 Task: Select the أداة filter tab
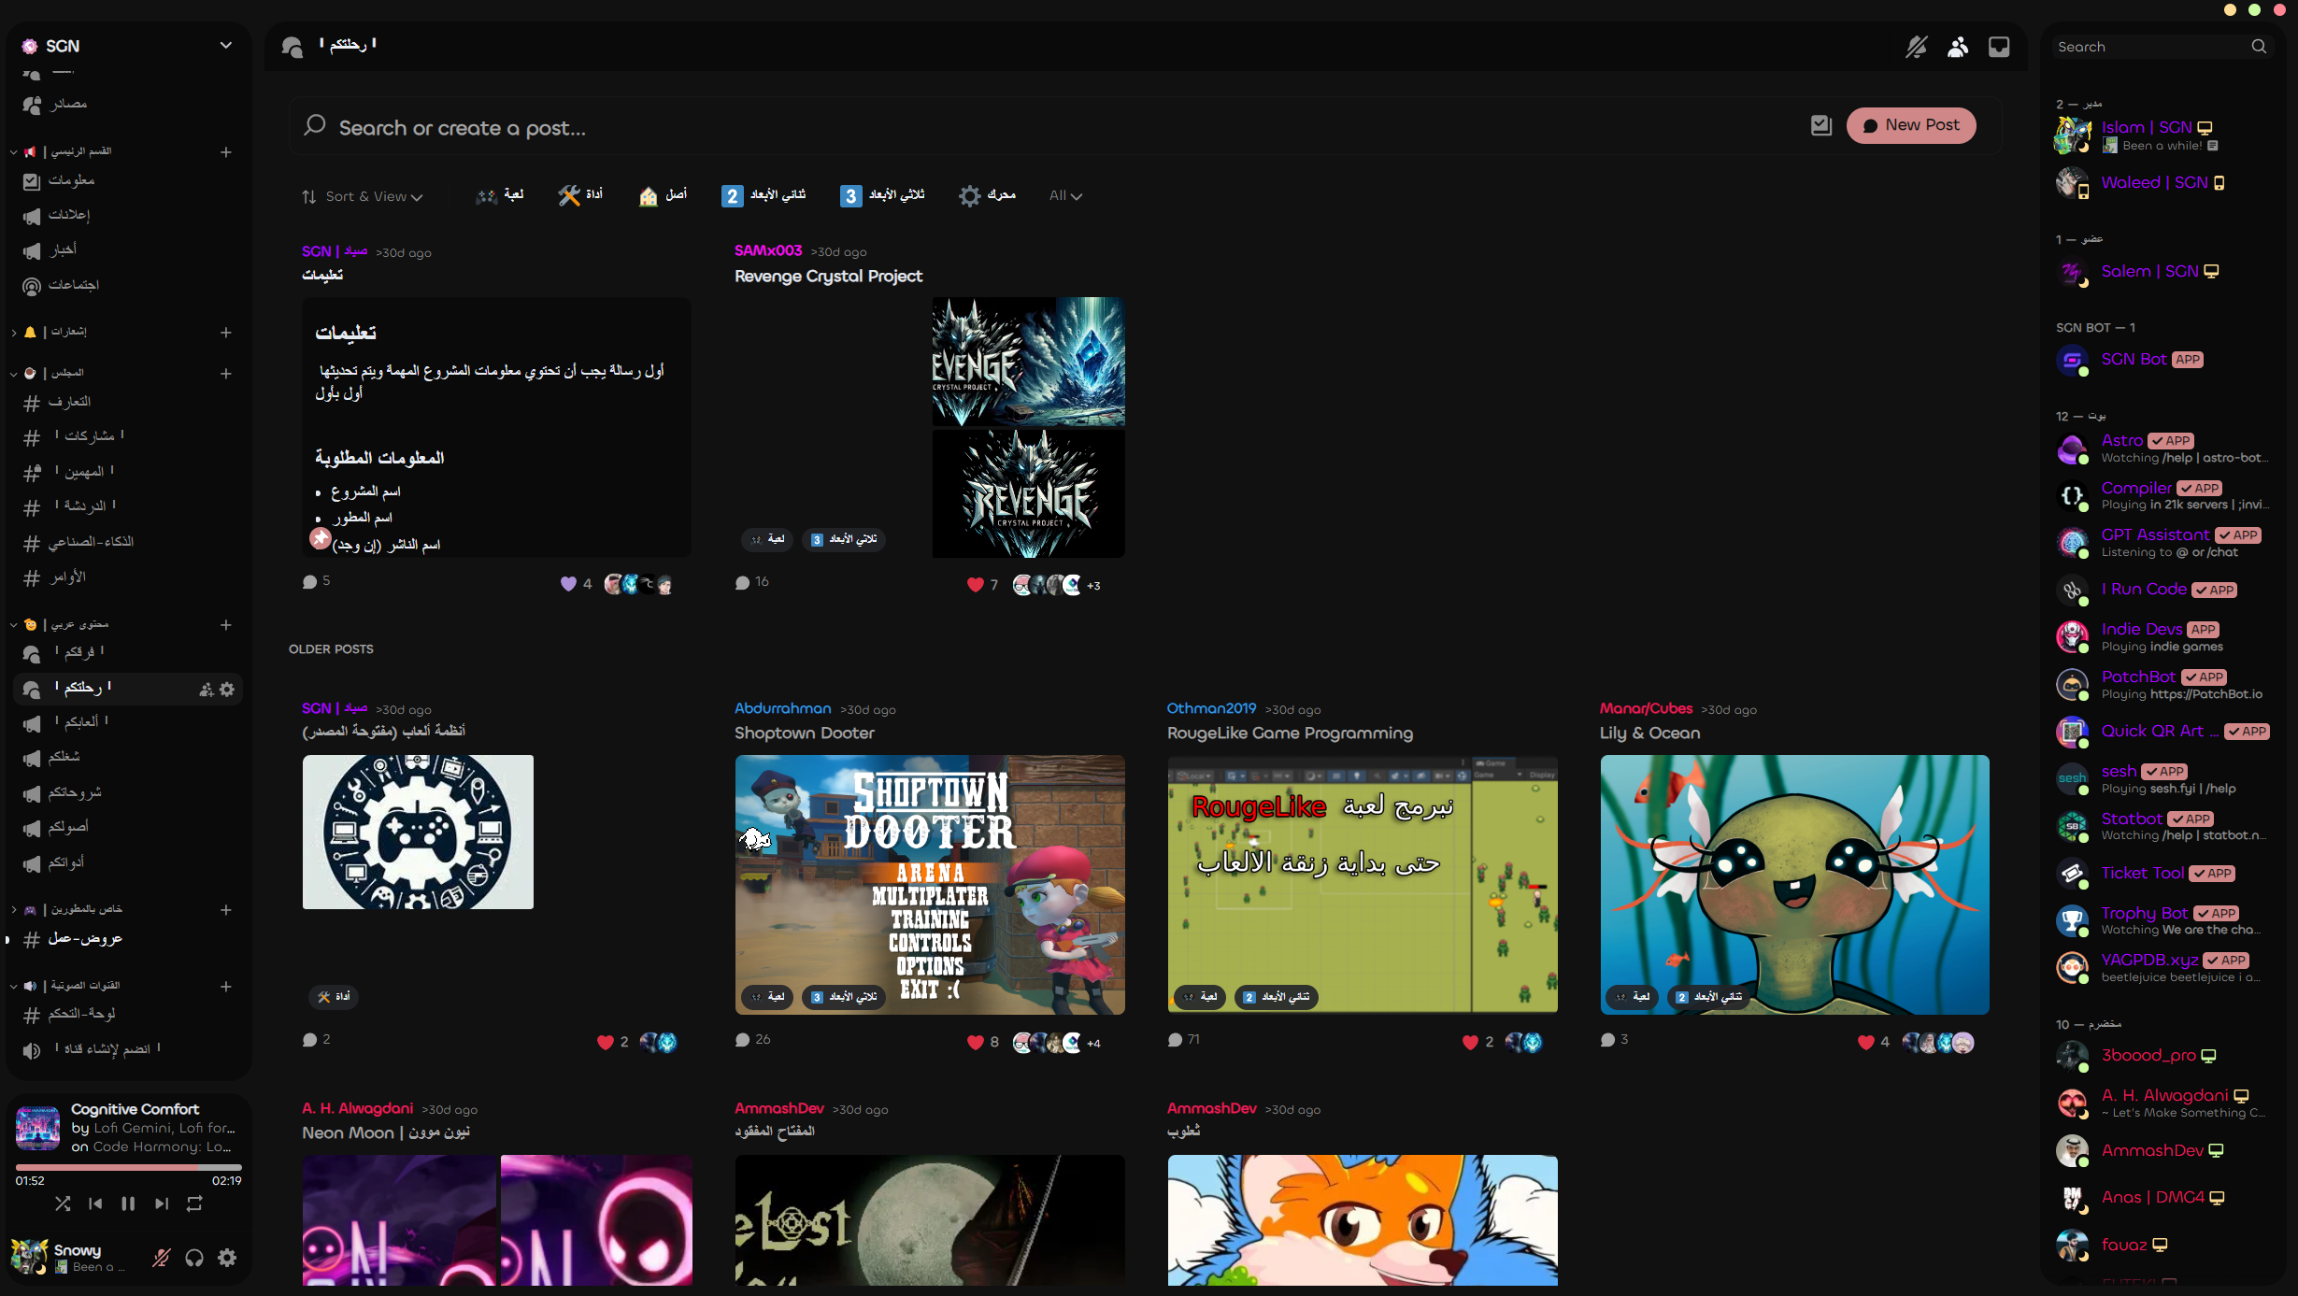click(580, 194)
